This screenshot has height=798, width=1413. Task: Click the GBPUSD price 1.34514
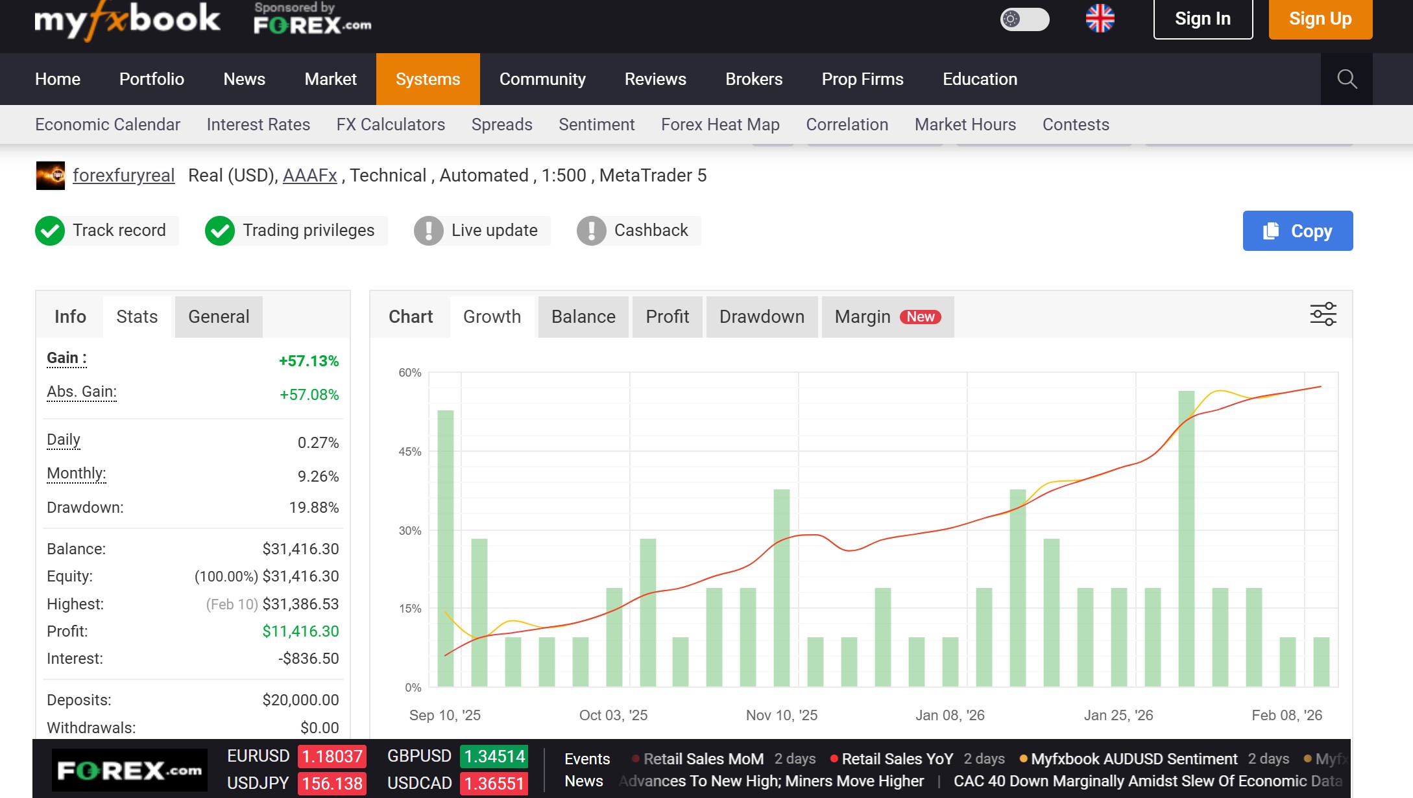point(494,757)
